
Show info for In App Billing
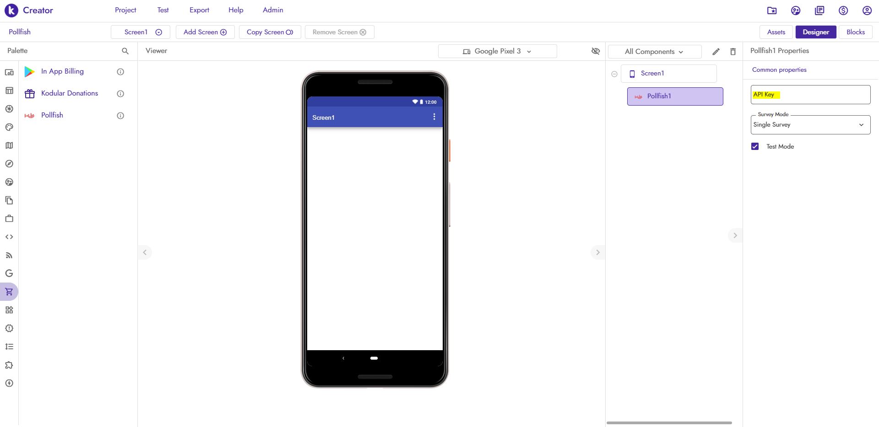(x=120, y=72)
